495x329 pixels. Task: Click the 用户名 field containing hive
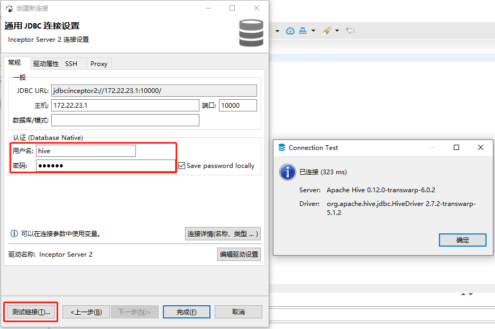(x=86, y=151)
